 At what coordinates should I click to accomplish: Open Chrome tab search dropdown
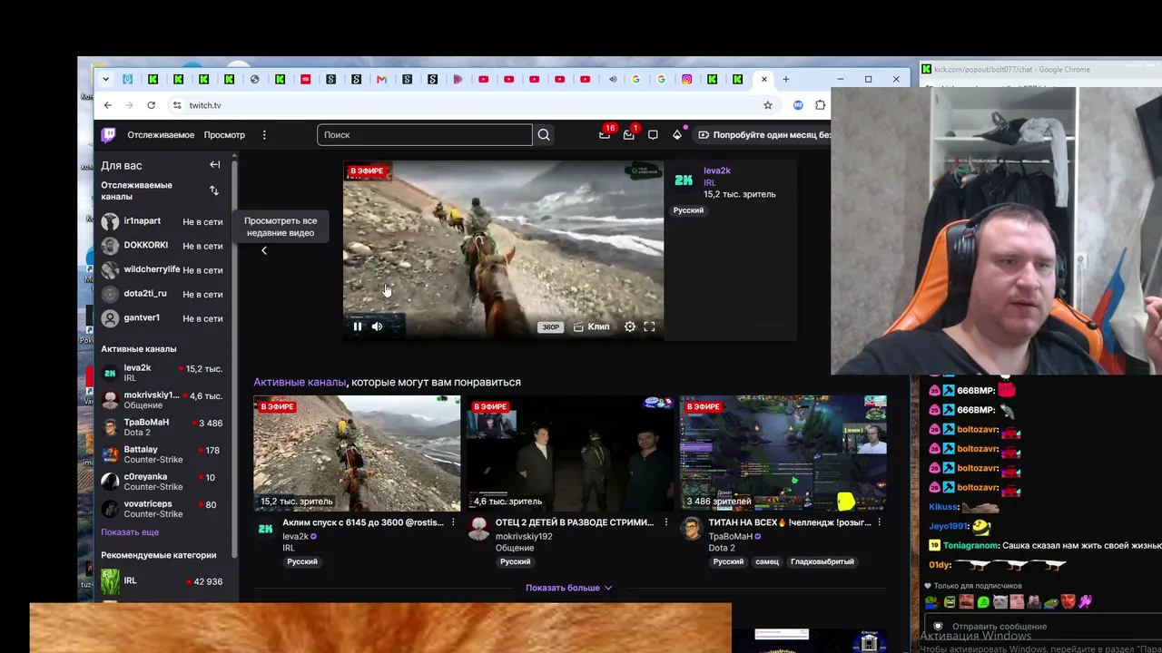click(x=105, y=80)
